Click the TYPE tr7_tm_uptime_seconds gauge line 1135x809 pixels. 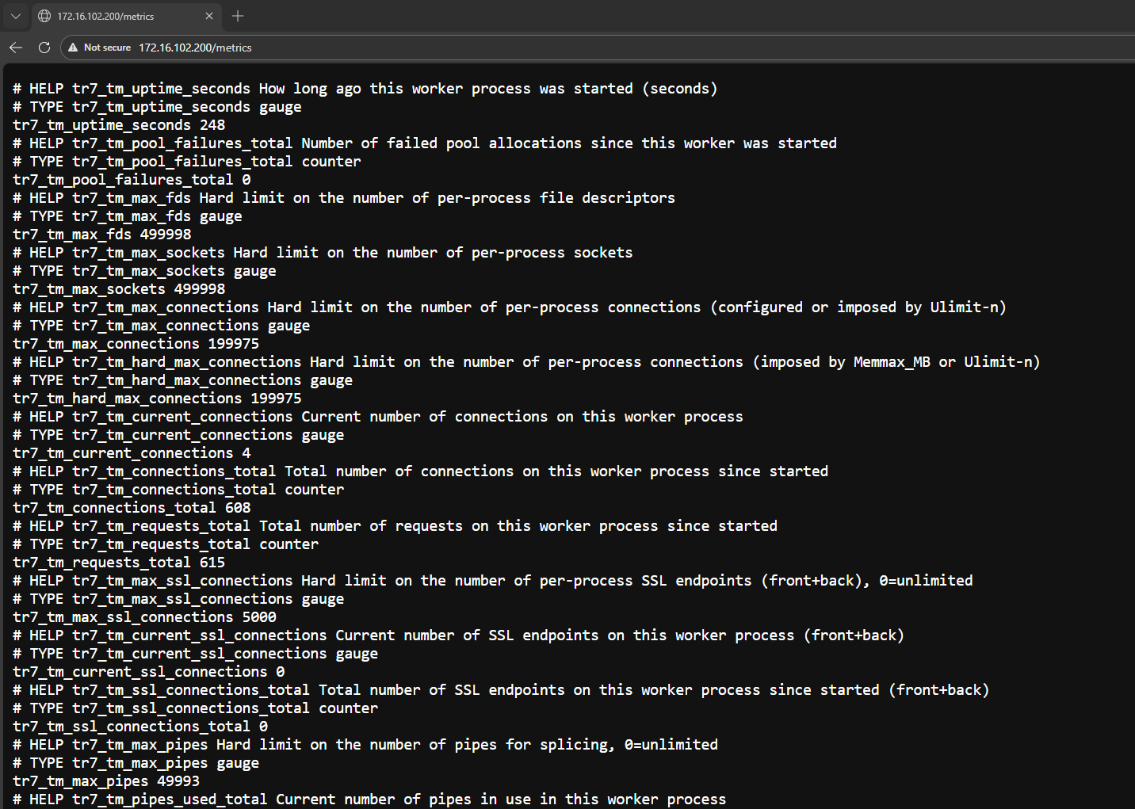pyautogui.click(x=157, y=107)
